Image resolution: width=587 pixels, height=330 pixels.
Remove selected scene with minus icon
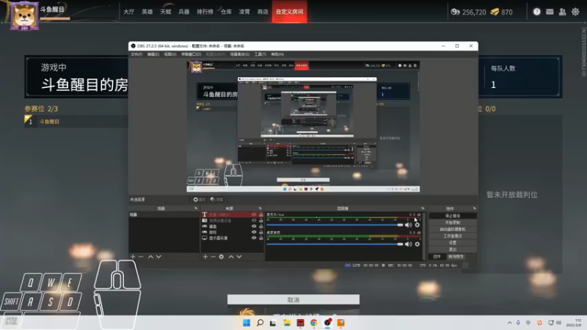(141, 257)
